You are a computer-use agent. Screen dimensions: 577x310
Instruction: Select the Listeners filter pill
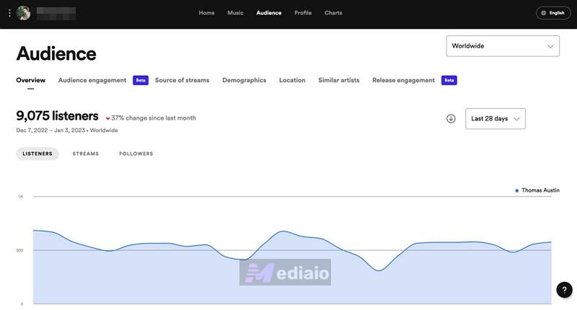[38, 154]
